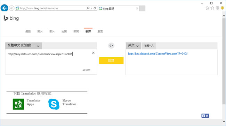
Task: Expand the 繁體中文 source language dropdown
Action: (x=24, y=46)
